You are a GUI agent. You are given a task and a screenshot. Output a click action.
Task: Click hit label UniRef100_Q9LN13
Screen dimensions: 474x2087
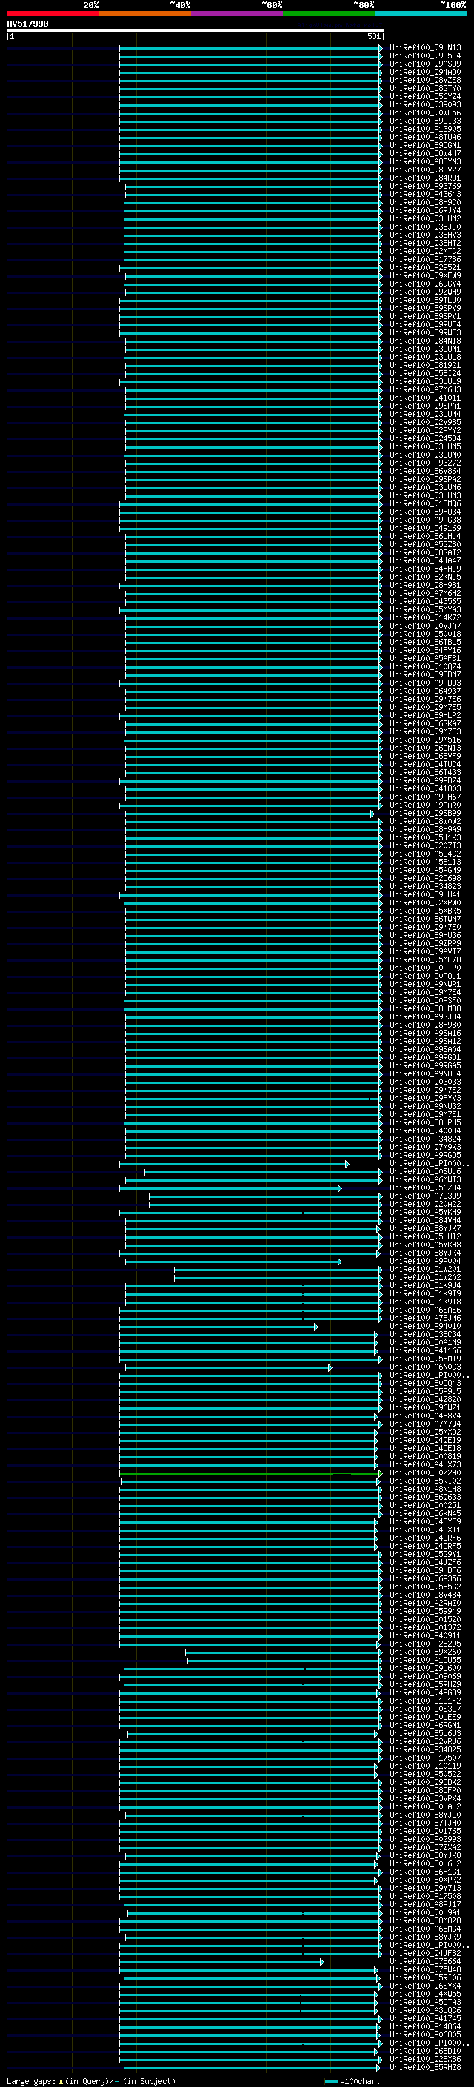[x=425, y=48]
